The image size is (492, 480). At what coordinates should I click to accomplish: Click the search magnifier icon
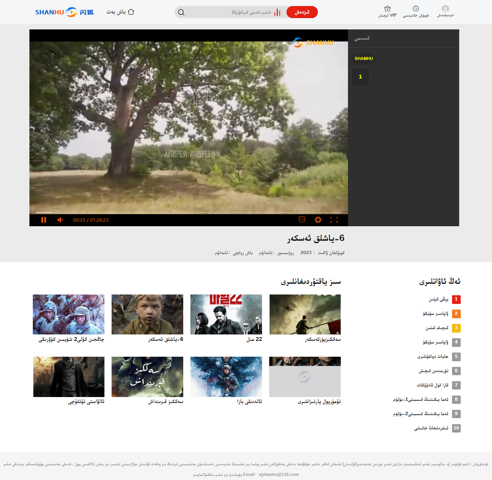point(181,12)
